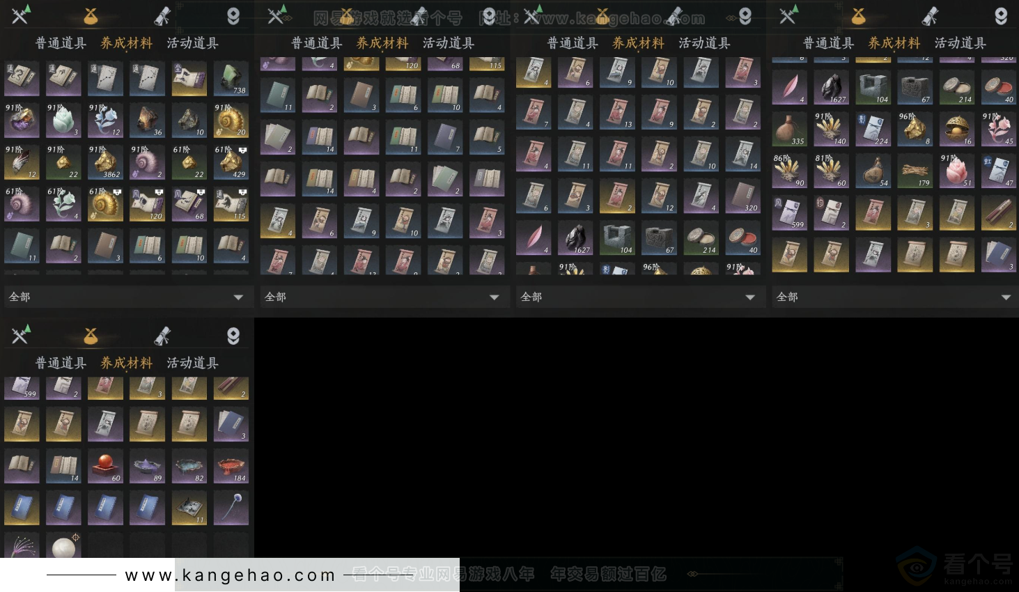Expand the 全部 filter in the third panel
The image size is (1019, 592).
pyautogui.click(x=639, y=297)
